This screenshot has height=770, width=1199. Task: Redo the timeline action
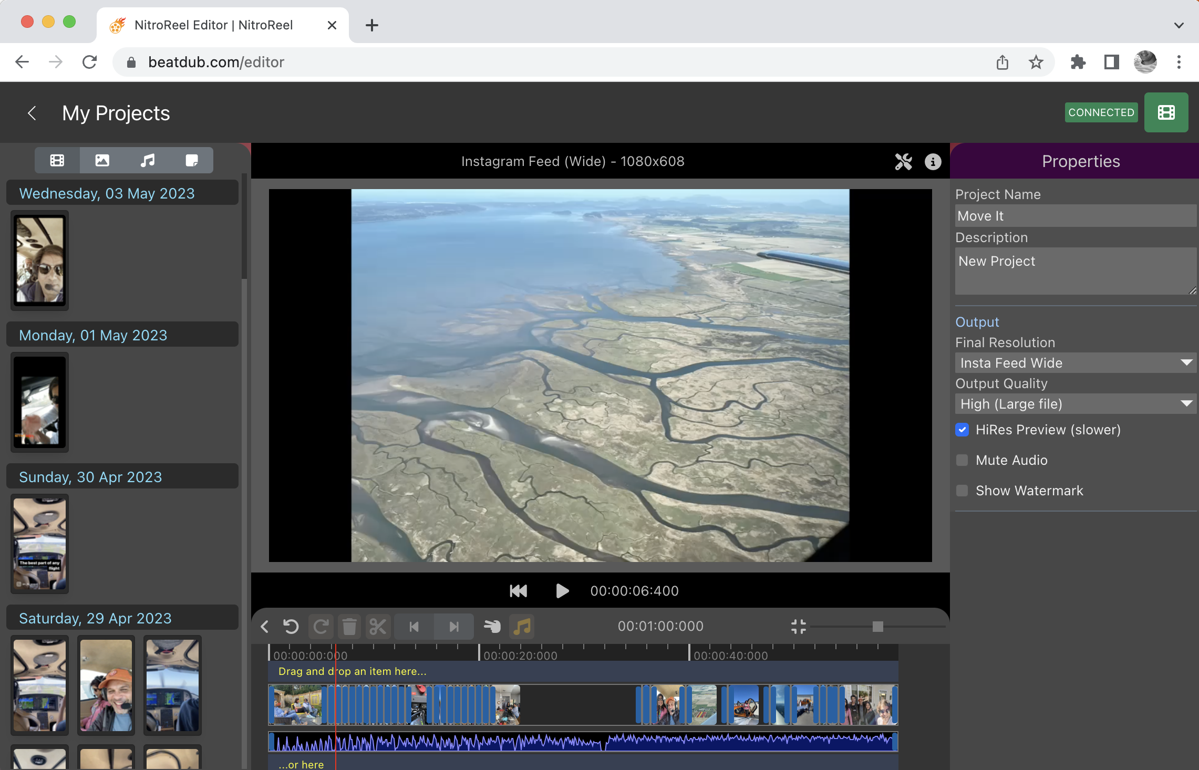coord(321,627)
